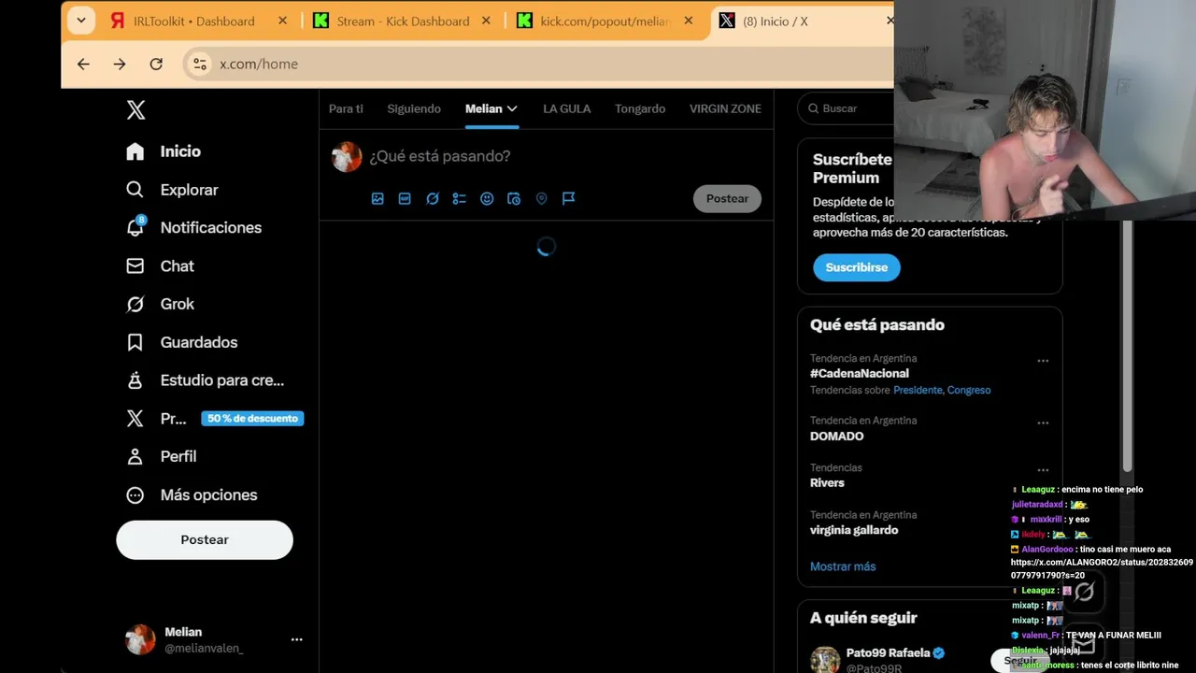Close the Stream - Kick Dashboard tab

click(486, 21)
